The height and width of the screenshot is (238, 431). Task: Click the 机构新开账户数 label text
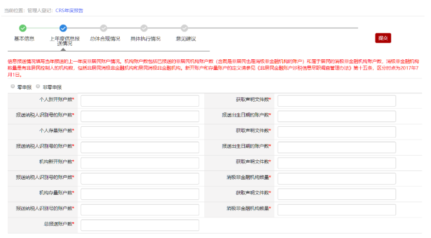pyautogui.click(x=57, y=161)
